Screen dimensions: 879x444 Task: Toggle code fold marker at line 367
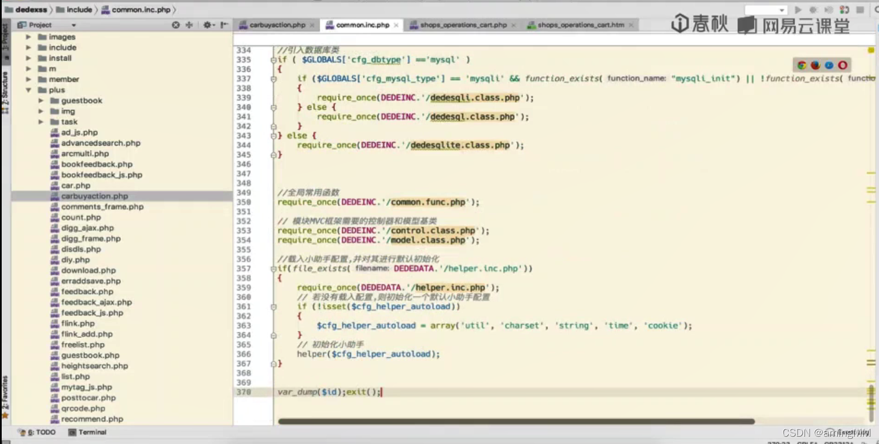pos(273,364)
